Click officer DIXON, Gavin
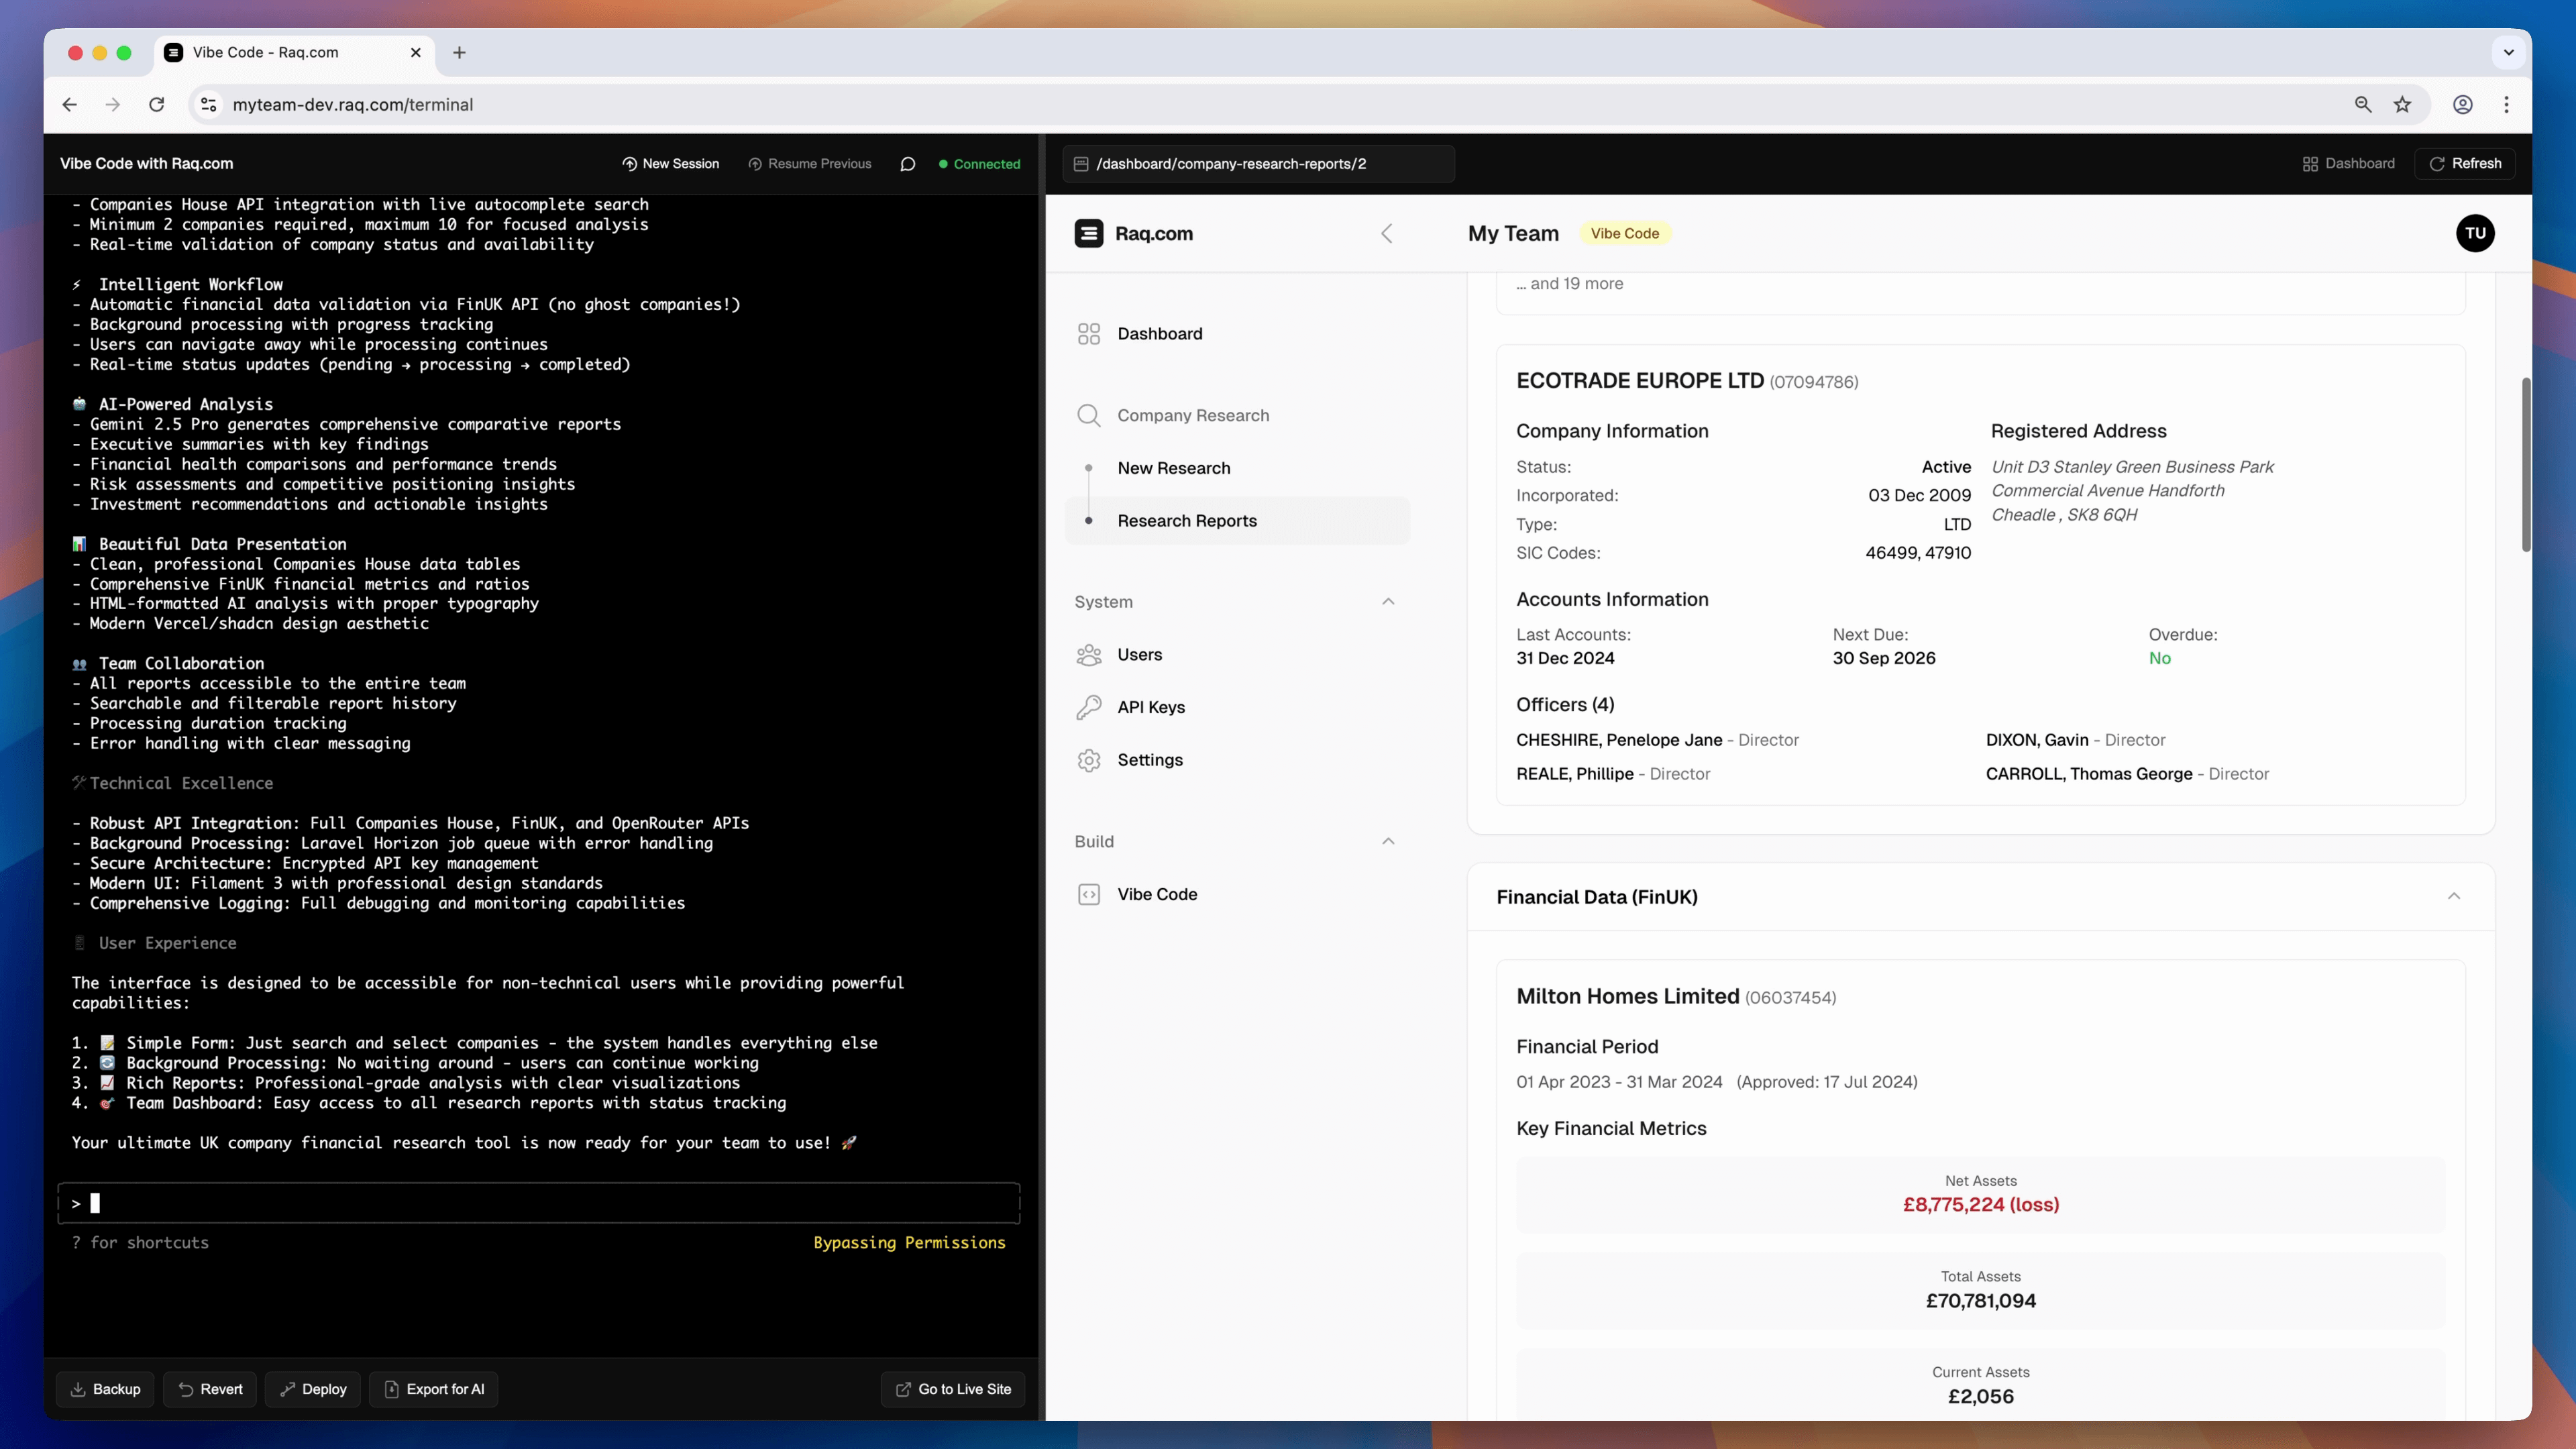2576x1449 pixels. tap(2036, 740)
